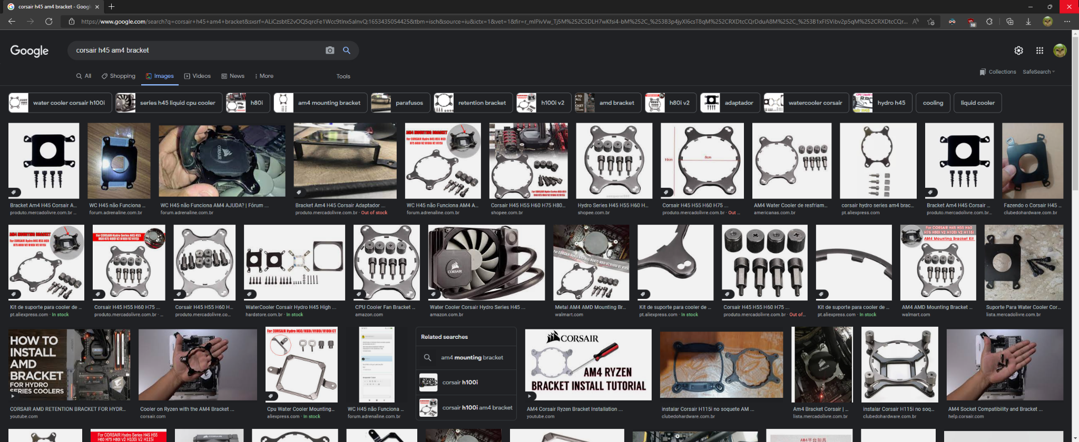Reload the current page
This screenshot has height=442, width=1079.
[48, 22]
